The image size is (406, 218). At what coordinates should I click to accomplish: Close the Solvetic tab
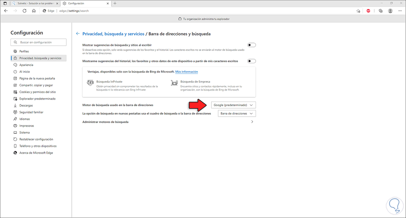pyautogui.click(x=57, y=3)
